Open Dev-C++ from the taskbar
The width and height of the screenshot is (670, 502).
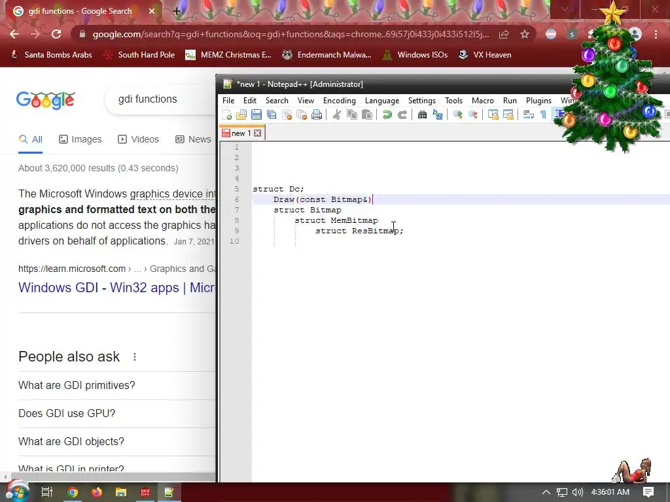pos(145,492)
